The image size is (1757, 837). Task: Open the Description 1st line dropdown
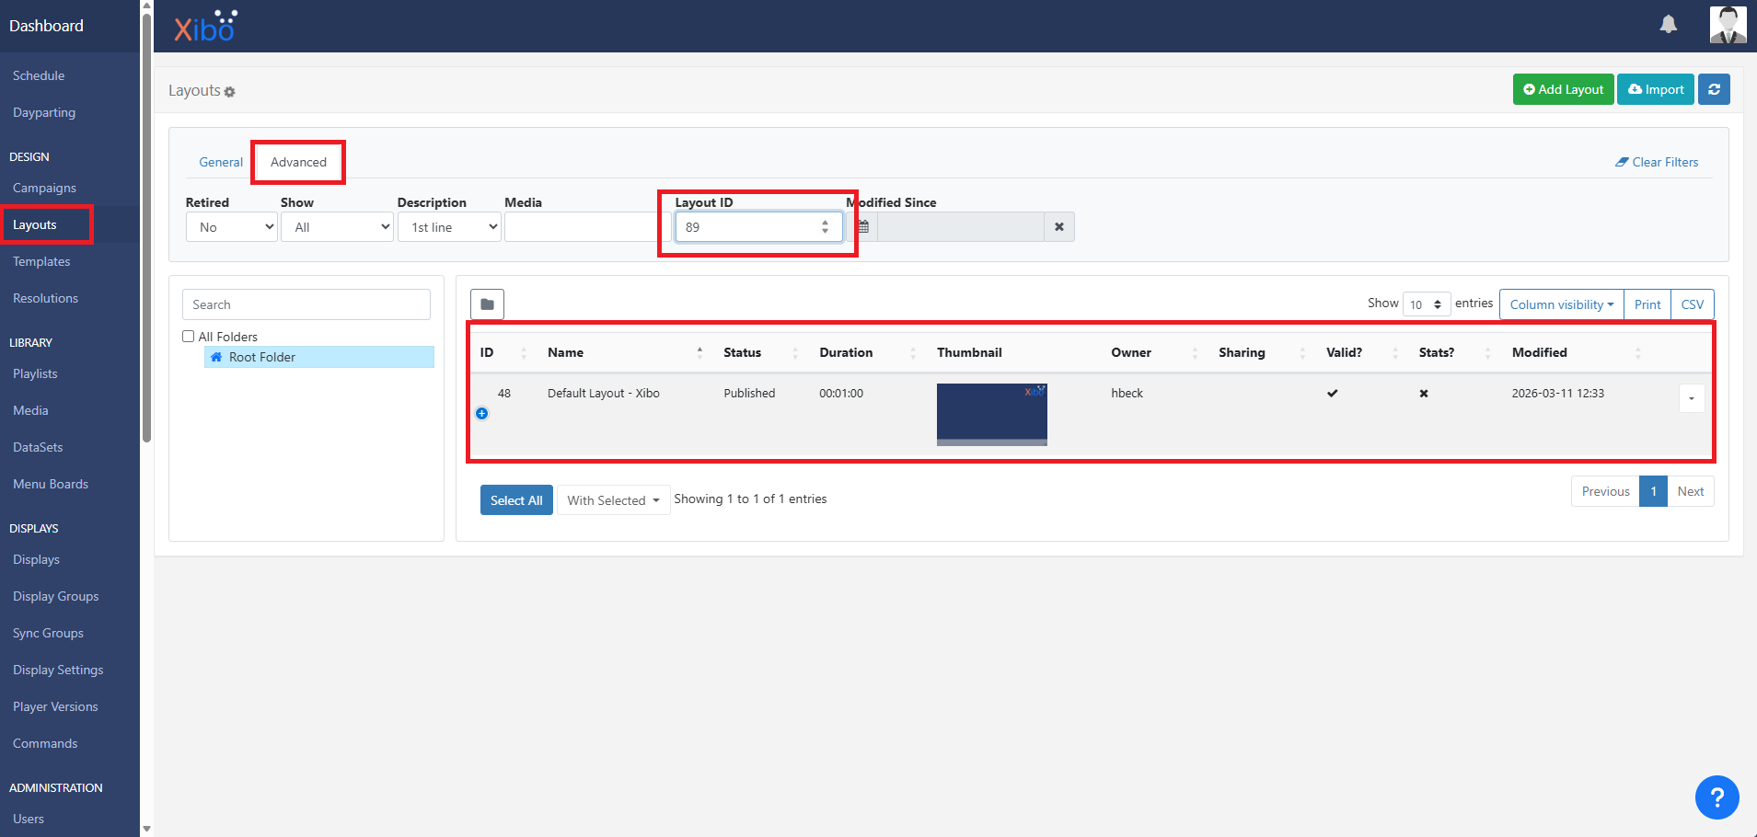449,227
